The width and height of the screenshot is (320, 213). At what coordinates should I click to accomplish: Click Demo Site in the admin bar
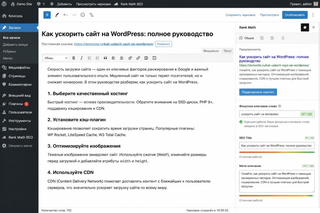22,4
